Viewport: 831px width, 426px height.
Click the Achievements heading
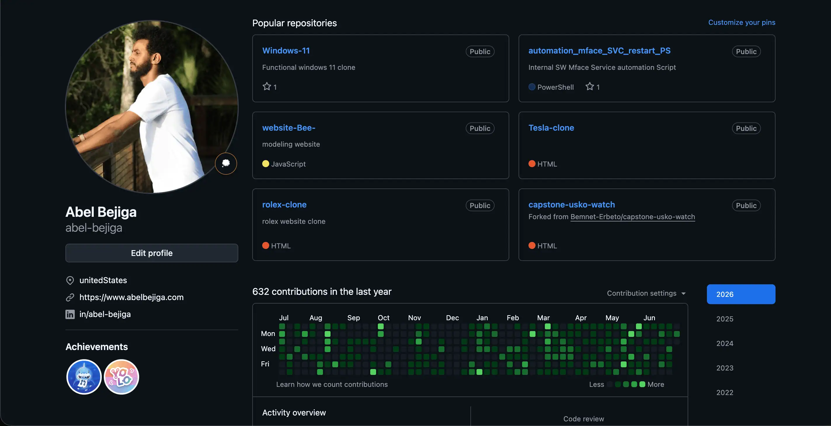pos(96,347)
